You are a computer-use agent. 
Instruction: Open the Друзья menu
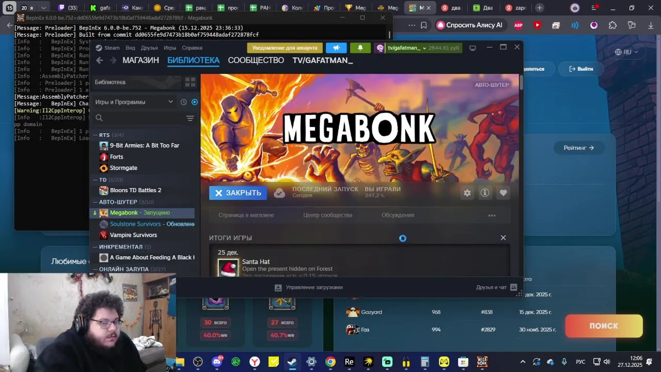(x=149, y=48)
